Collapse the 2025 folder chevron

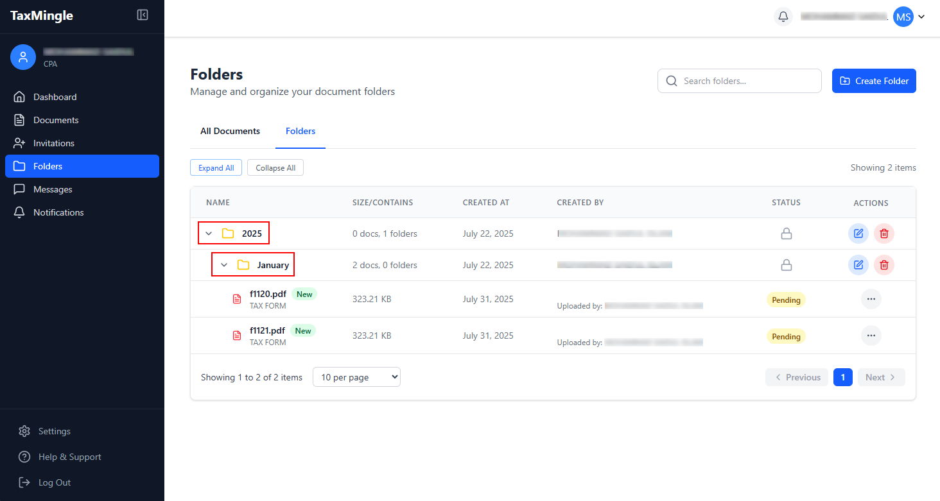pos(209,234)
